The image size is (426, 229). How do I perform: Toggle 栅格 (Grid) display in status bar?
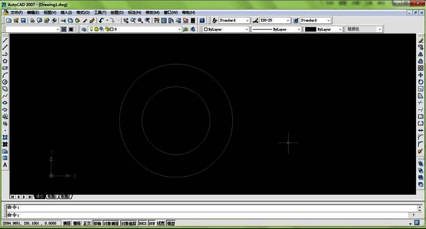coord(77,223)
